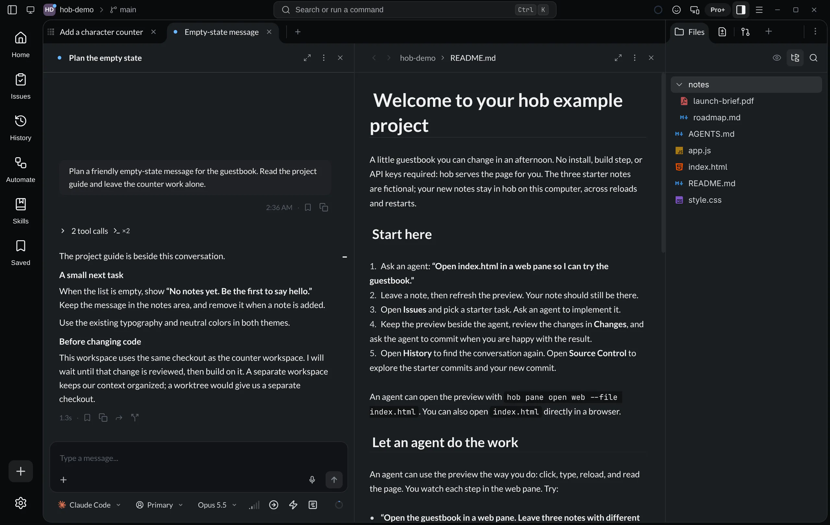
Task: Focus the Type a message input
Action: coord(198,458)
